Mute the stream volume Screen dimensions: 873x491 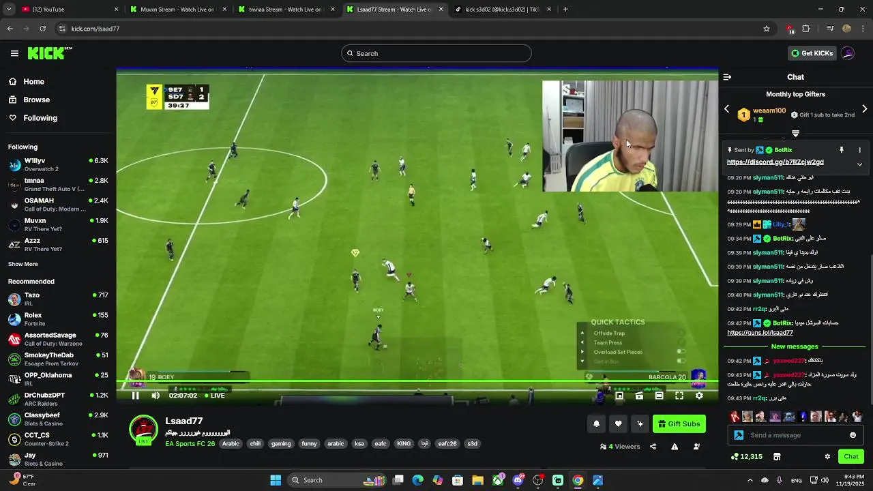[x=156, y=396]
